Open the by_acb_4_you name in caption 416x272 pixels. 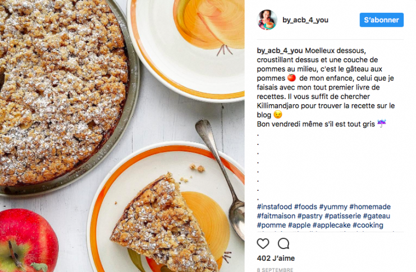click(280, 50)
